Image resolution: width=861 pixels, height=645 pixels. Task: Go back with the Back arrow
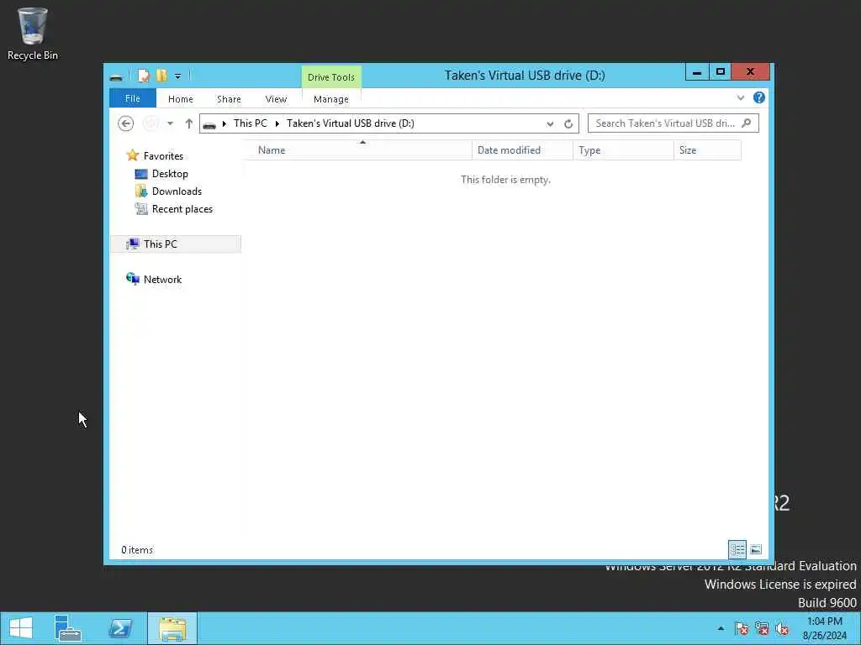tap(126, 123)
